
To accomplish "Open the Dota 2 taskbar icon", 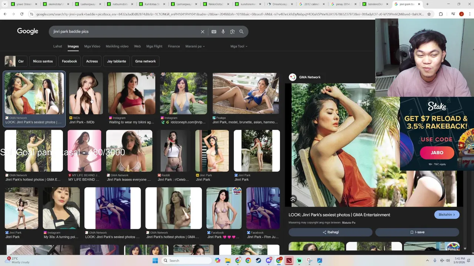I will (x=289, y=260).
